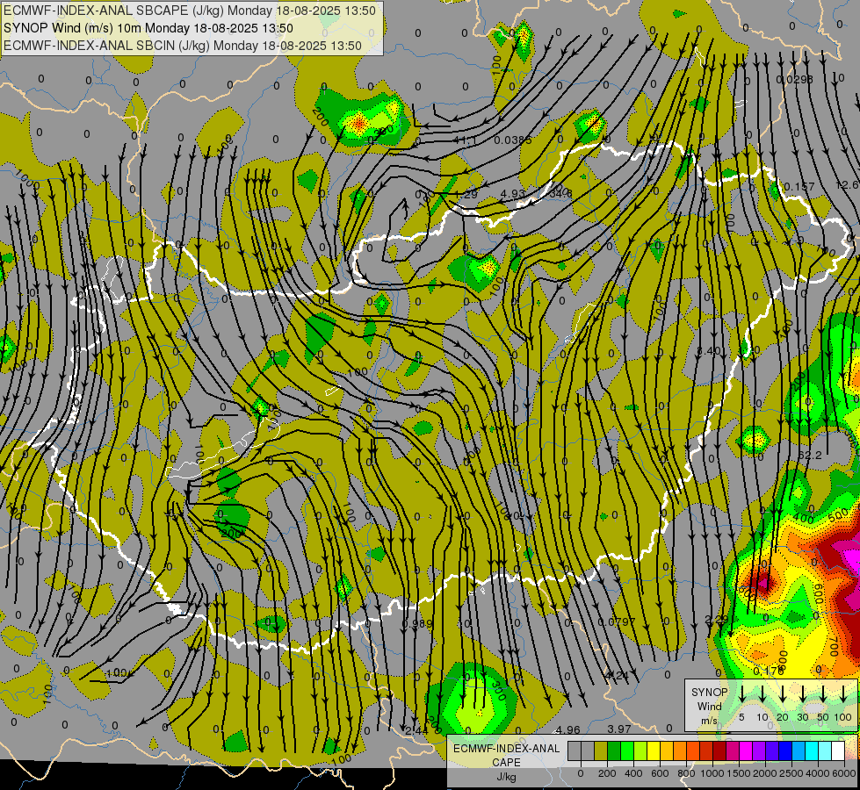Click the map value '0.0385'

click(x=513, y=140)
